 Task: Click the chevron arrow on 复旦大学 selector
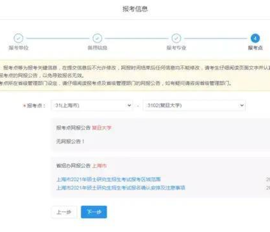(x=241, y=105)
